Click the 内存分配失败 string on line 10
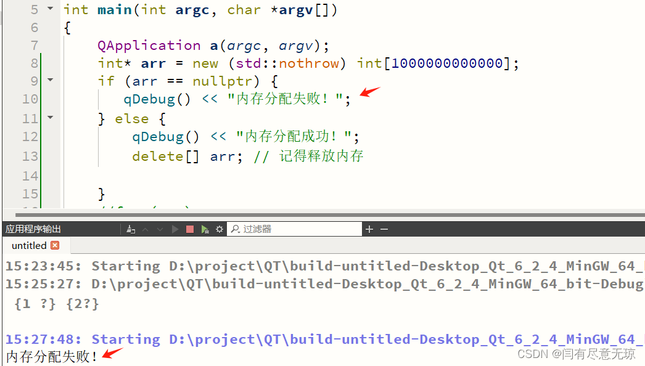Image resolution: width=645 pixels, height=366 pixels. click(x=286, y=99)
